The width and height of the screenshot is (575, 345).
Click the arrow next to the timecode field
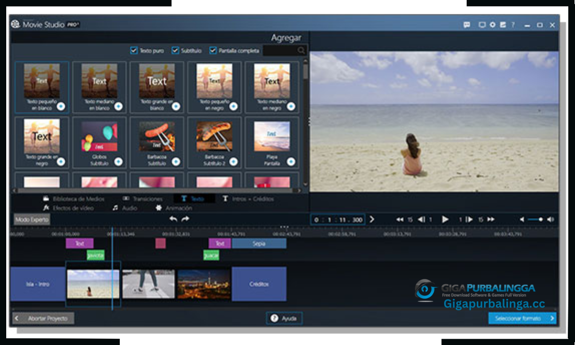372,219
